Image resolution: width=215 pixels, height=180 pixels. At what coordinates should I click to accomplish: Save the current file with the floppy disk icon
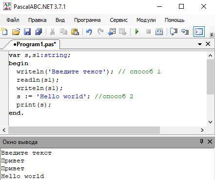[27, 32]
